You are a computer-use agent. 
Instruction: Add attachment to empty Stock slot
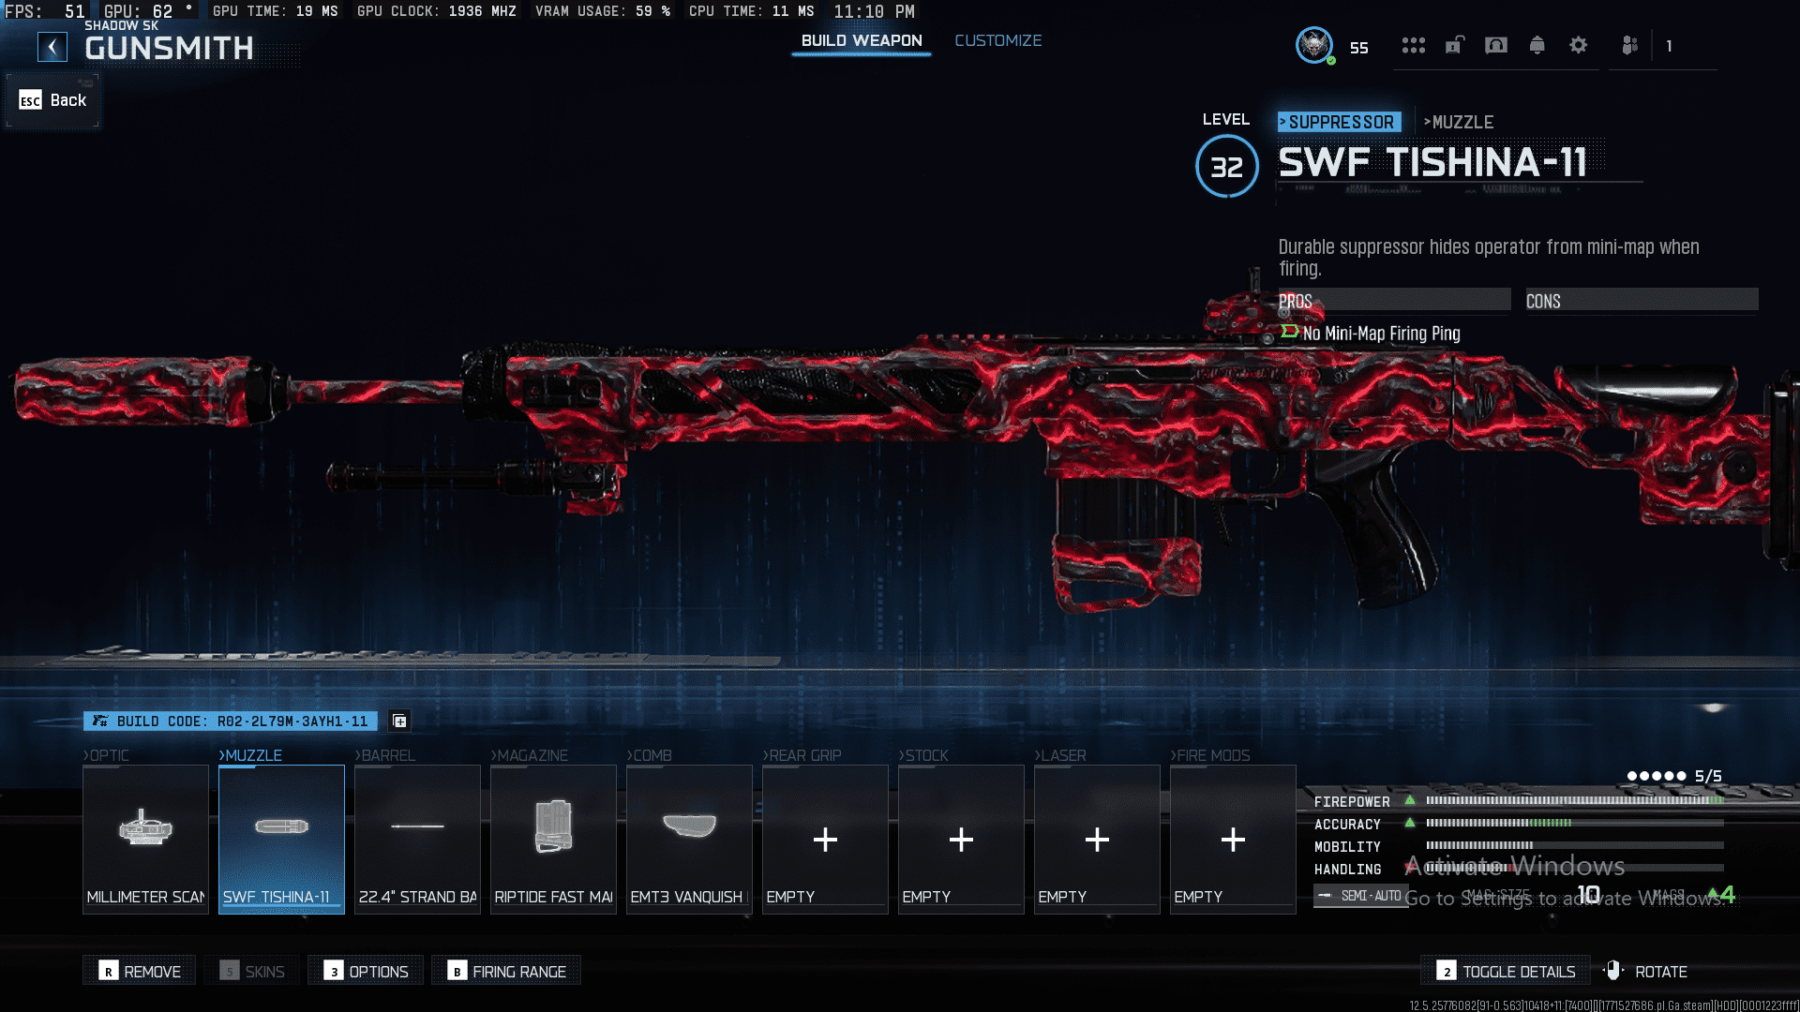[x=961, y=839]
